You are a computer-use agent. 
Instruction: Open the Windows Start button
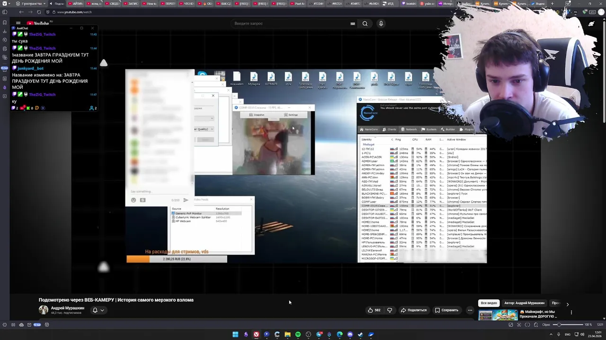[235, 334]
